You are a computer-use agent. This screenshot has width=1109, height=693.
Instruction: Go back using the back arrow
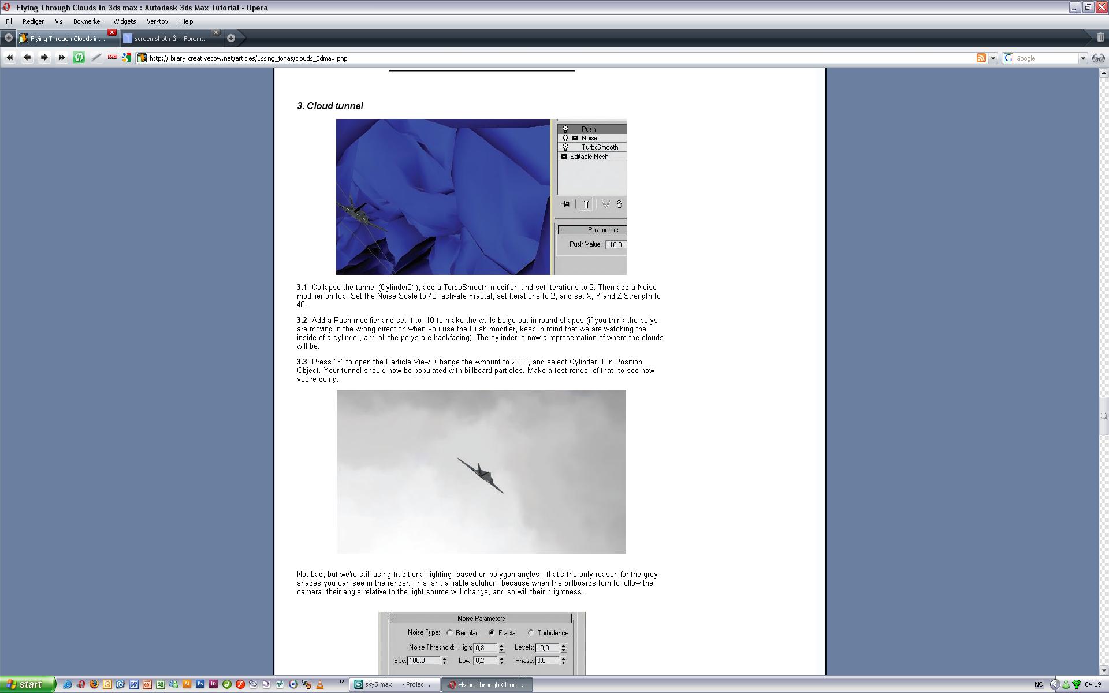(x=27, y=58)
